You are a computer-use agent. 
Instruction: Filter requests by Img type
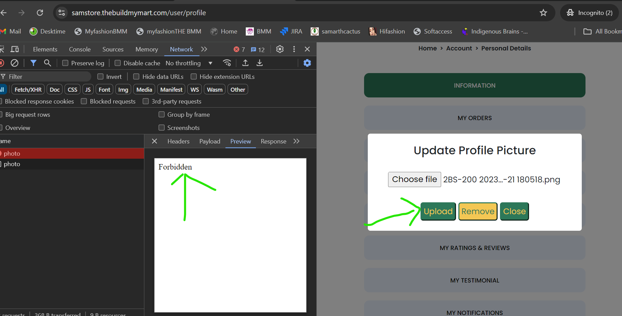click(123, 90)
